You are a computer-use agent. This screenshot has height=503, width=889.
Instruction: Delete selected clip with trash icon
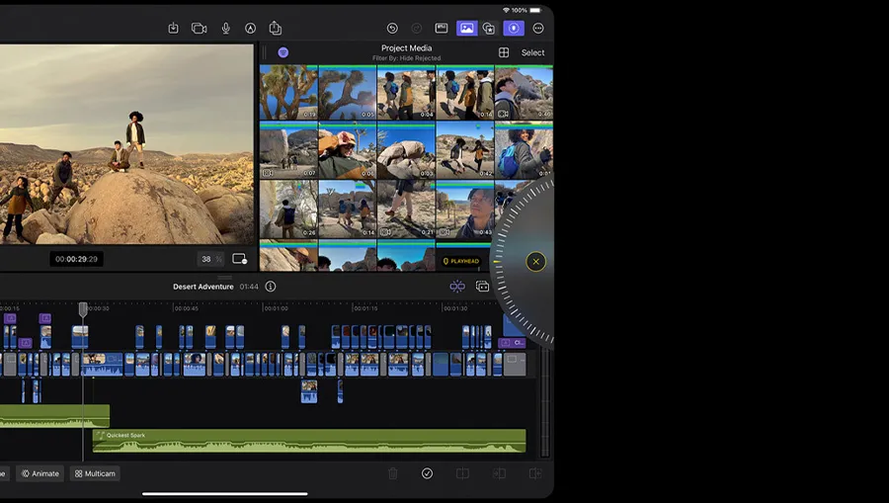click(x=393, y=473)
